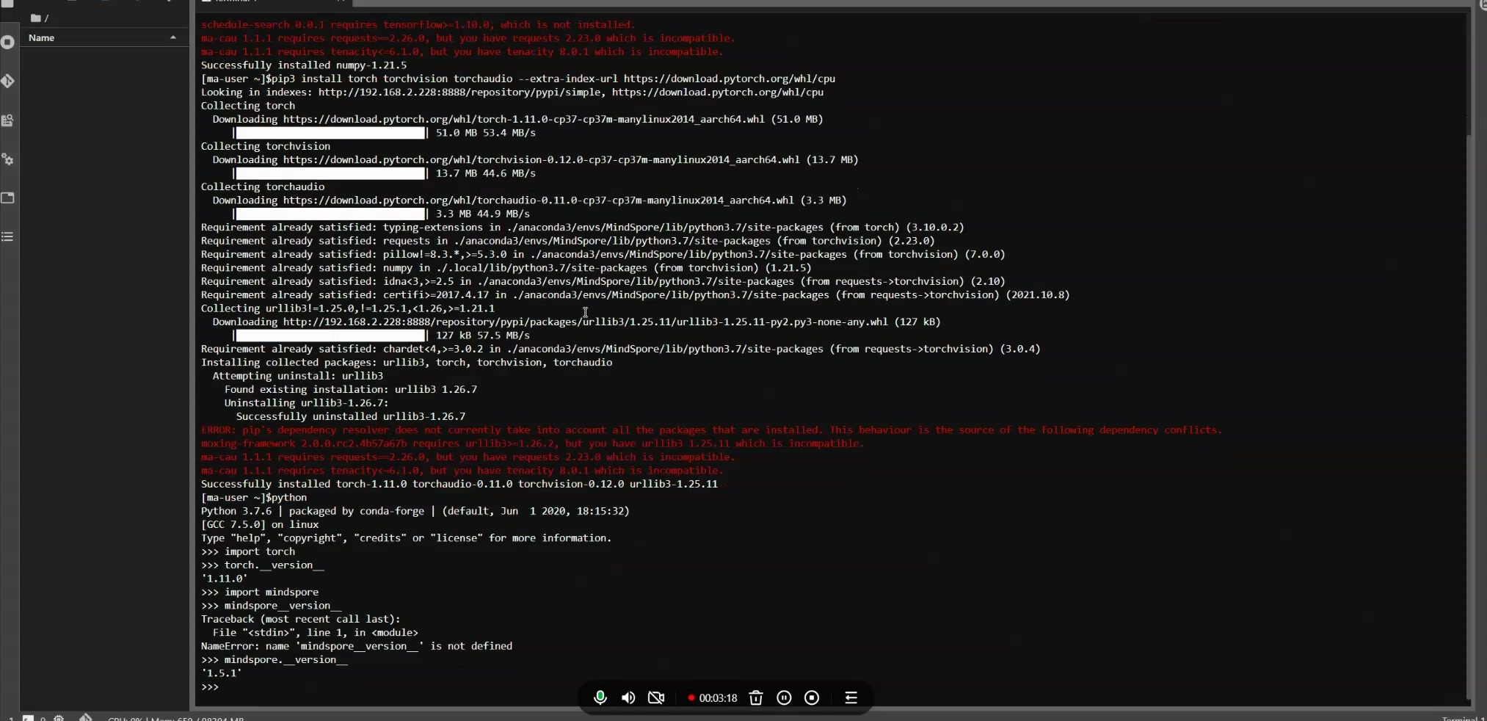Click the 'Python 3.7.6' banner line
1487x721 pixels.
point(415,511)
